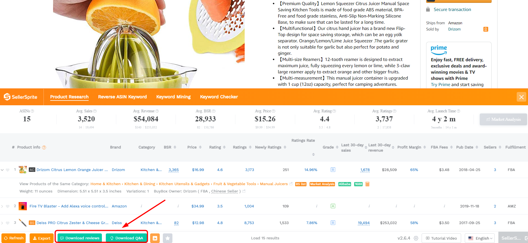This screenshot has height=243, width=528.
Task: Switch to Product Research tab
Action: 69,97
